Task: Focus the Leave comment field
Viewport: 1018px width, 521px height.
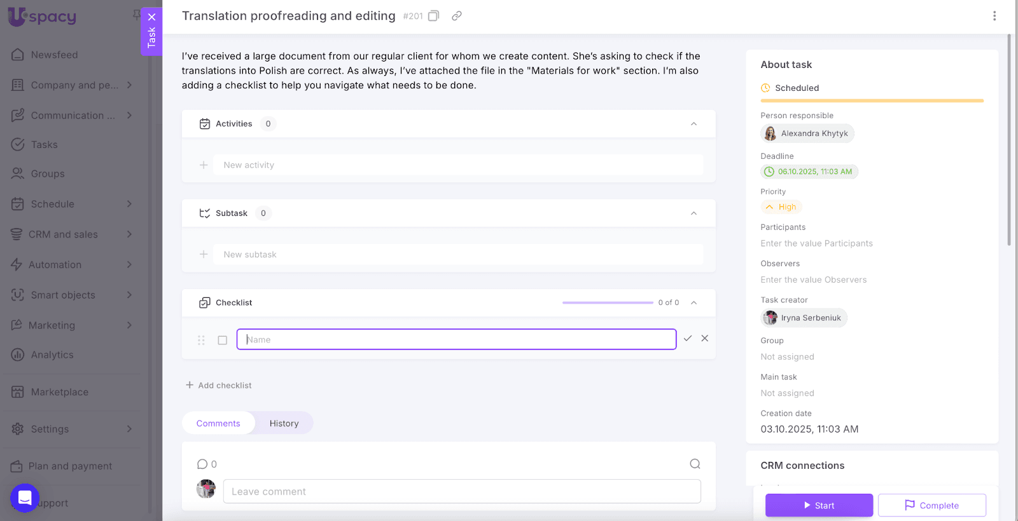Action: 462,491
